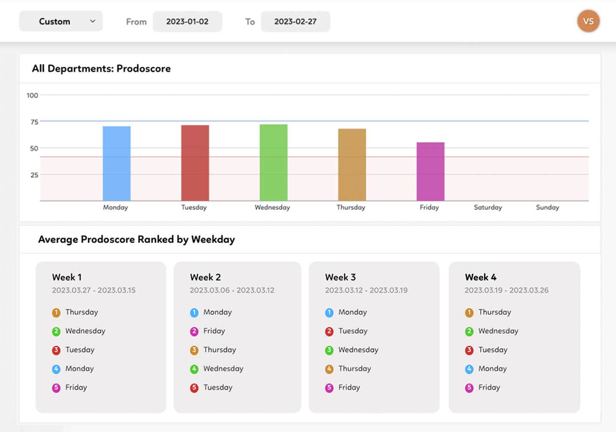Click rank 2 badge for Wednesday in Week 1
The height and width of the screenshot is (432, 616).
[56, 332]
